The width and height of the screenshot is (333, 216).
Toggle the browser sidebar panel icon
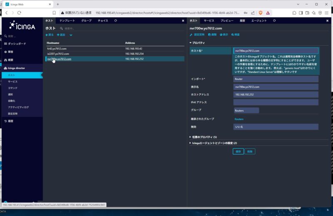(x=301, y=13)
